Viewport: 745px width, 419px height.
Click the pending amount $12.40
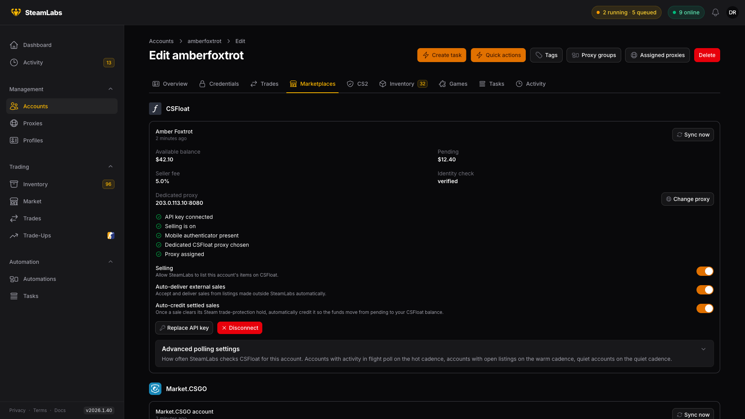(x=447, y=159)
